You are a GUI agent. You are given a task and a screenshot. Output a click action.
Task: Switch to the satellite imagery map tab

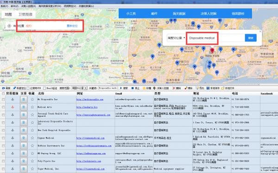(x=25, y=14)
